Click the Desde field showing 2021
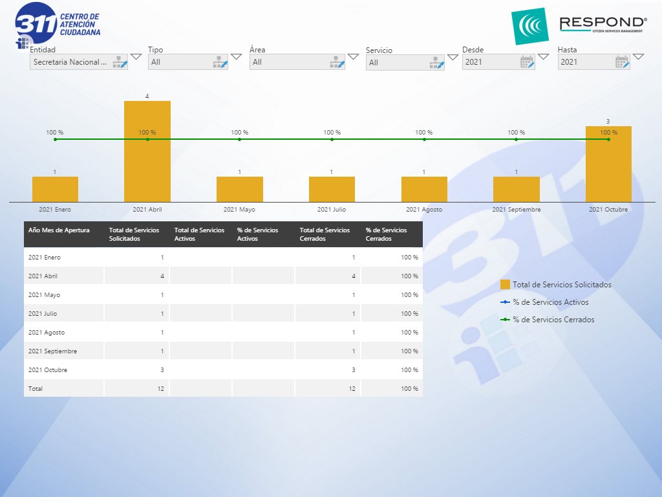This screenshot has width=662, height=497. tap(498, 62)
